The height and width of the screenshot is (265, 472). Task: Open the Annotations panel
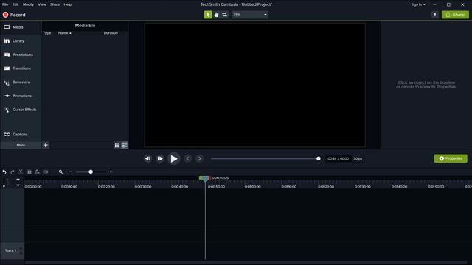point(21,54)
